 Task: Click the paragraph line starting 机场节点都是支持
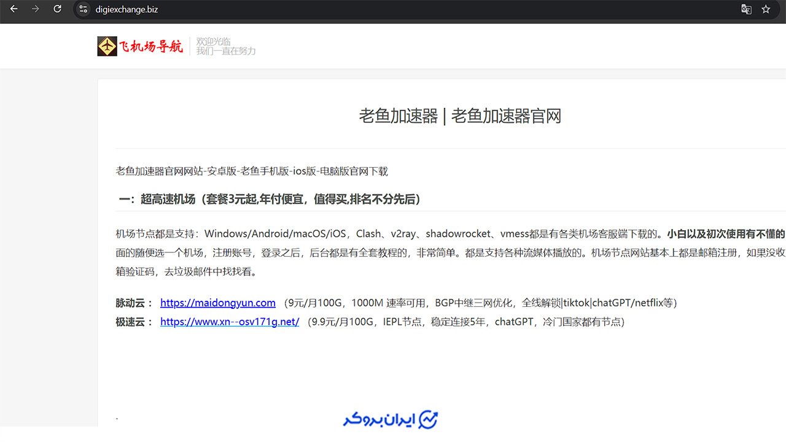coord(451,234)
